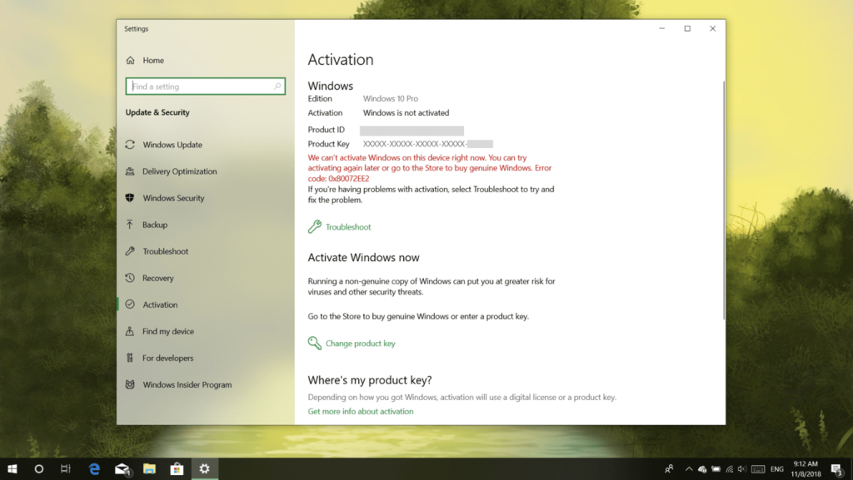The height and width of the screenshot is (480, 853).
Task: Open File Explorer from the taskbar
Action: pyautogui.click(x=149, y=468)
